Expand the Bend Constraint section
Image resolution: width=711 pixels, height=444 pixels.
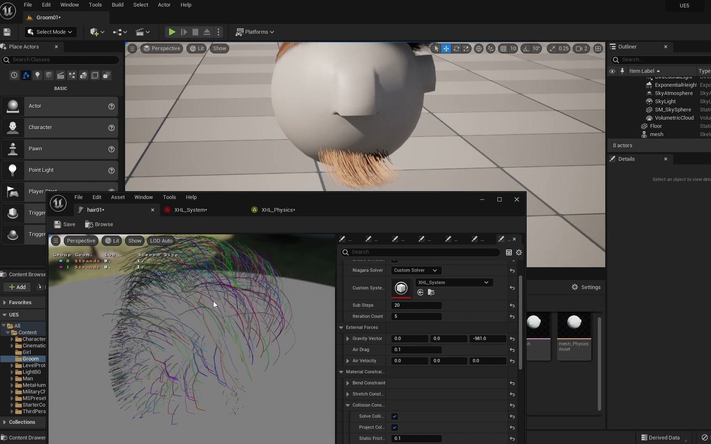pos(348,383)
